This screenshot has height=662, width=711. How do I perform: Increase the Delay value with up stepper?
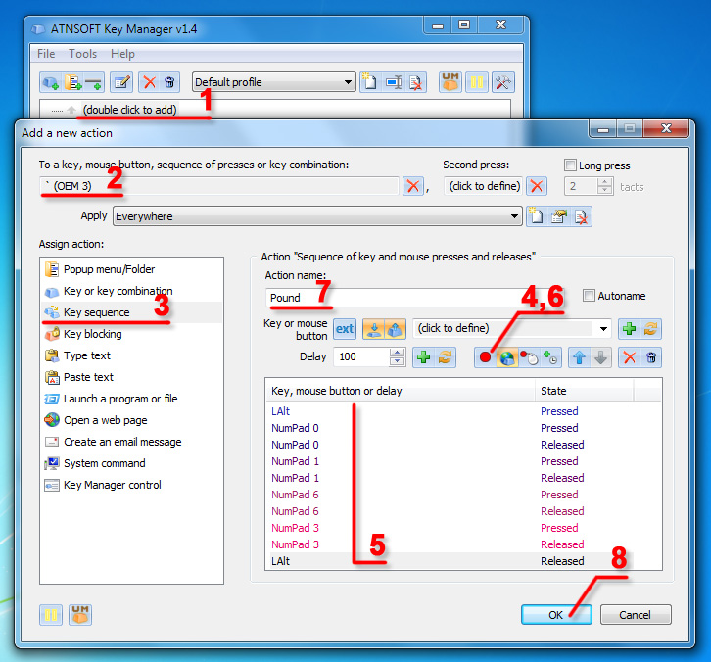[398, 353]
